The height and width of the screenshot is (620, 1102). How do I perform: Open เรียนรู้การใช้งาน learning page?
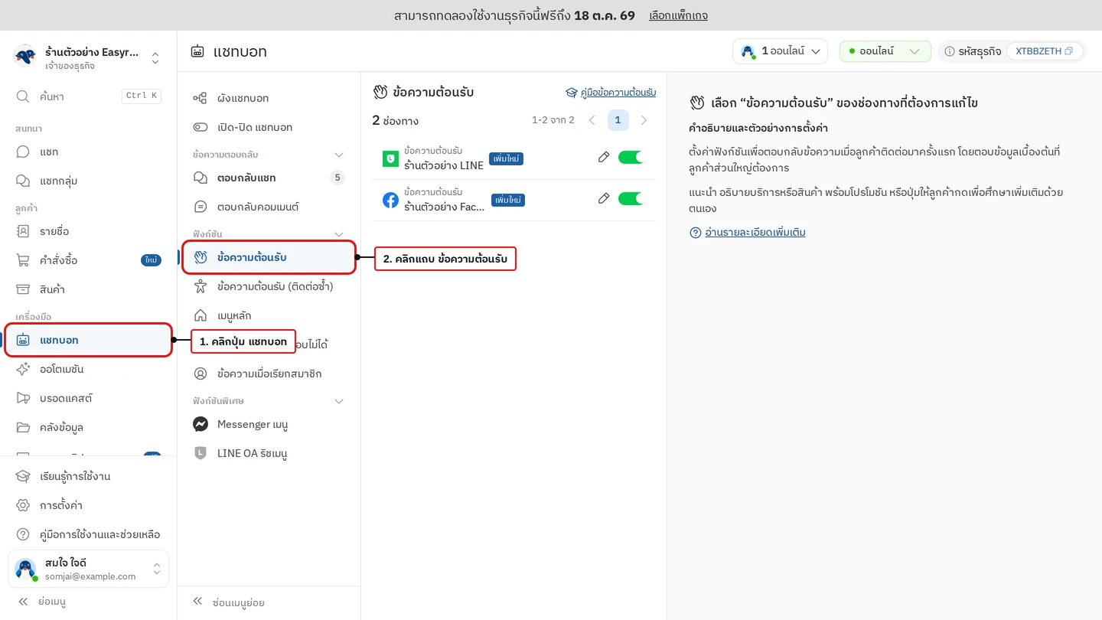coord(89,476)
